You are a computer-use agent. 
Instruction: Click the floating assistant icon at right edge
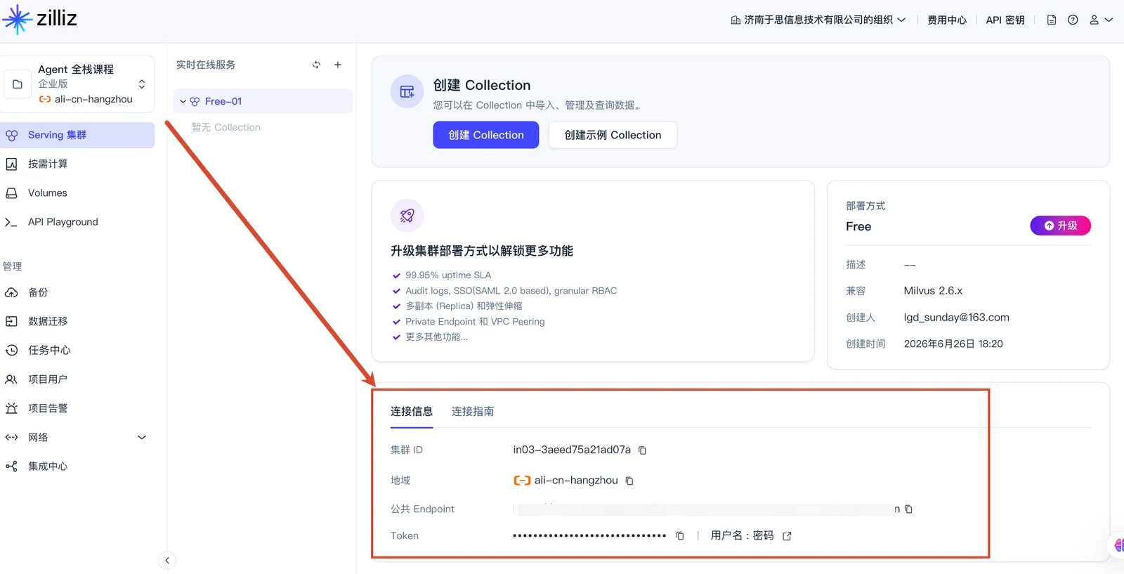[1117, 545]
